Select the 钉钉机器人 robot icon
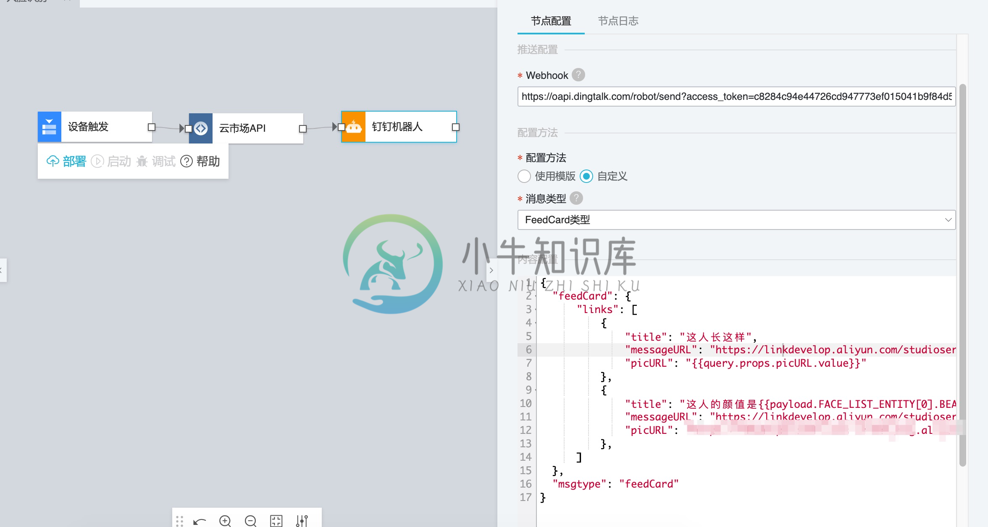The height and width of the screenshot is (527, 988). [354, 127]
